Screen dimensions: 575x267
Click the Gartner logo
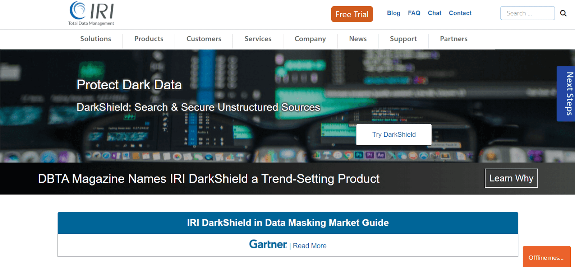pos(268,244)
